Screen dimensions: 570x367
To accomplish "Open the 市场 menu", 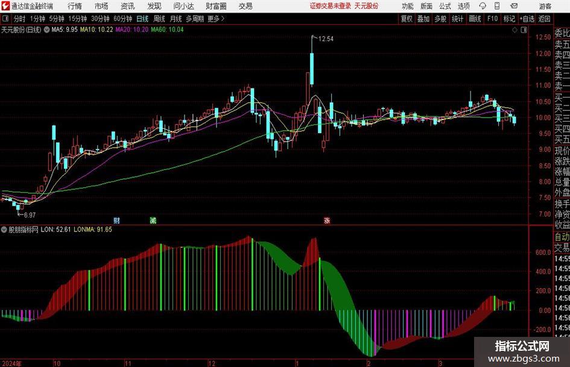I will coord(101,6).
